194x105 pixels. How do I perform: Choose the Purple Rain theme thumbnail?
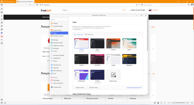point(81,75)
